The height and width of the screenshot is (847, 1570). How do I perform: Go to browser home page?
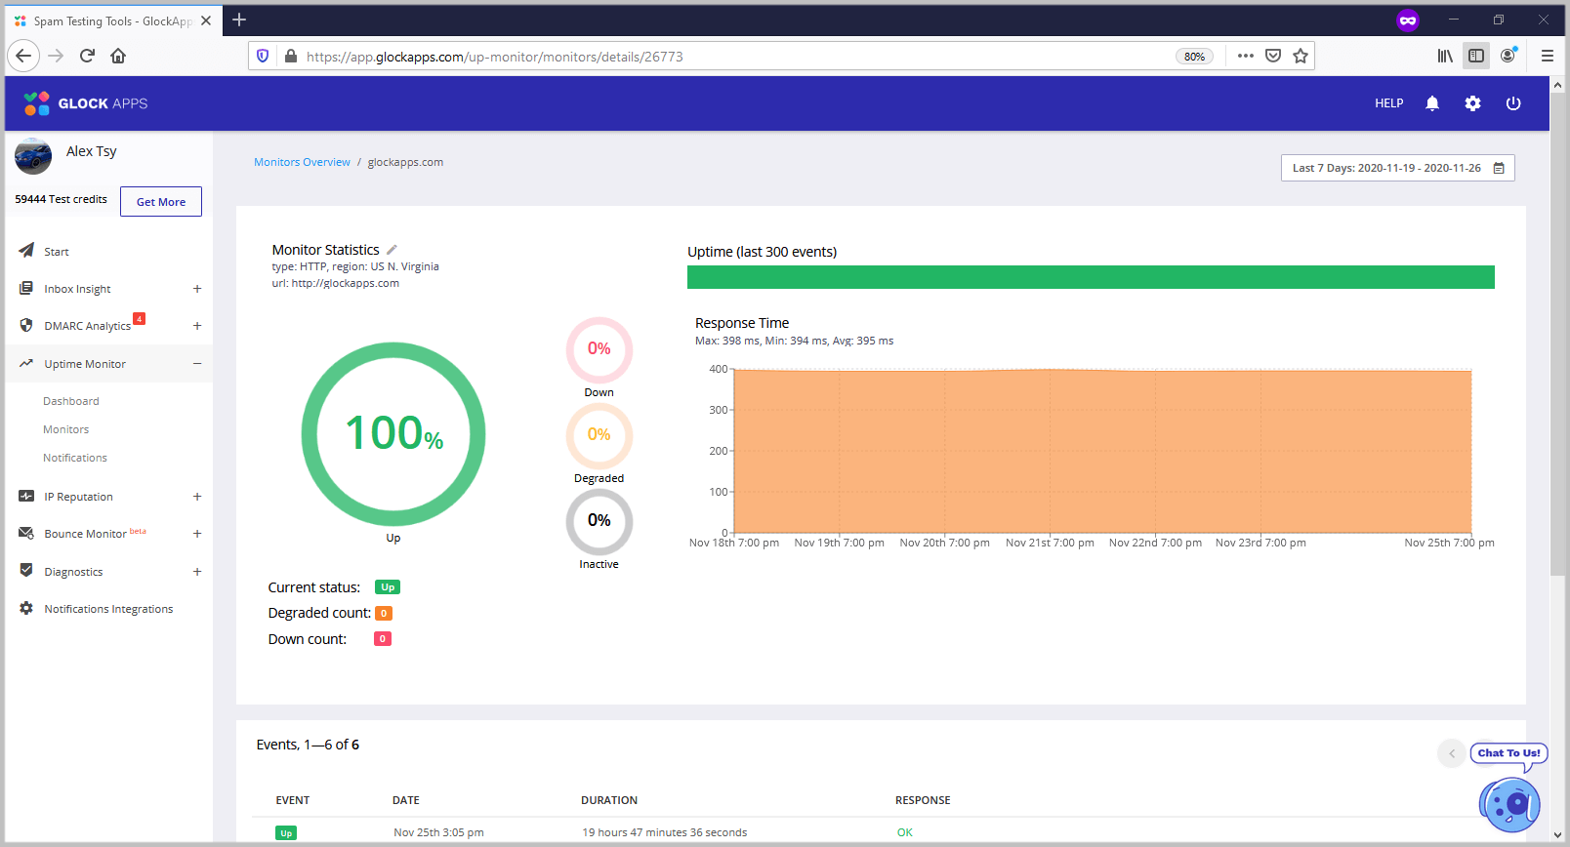click(118, 56)
